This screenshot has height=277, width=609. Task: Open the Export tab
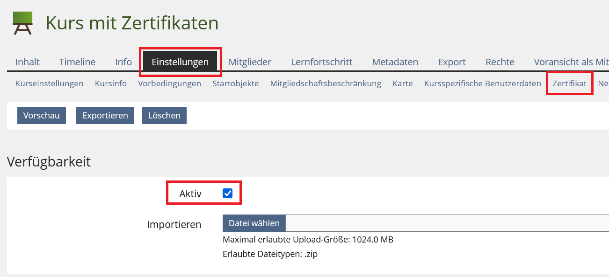(451, 62)
